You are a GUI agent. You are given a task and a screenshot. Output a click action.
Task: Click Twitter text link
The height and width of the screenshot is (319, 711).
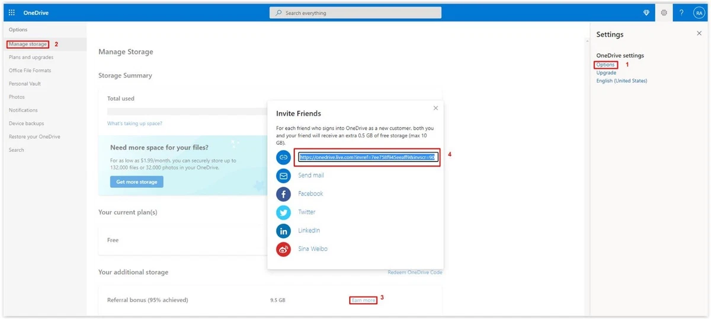(x=307, y=212)
